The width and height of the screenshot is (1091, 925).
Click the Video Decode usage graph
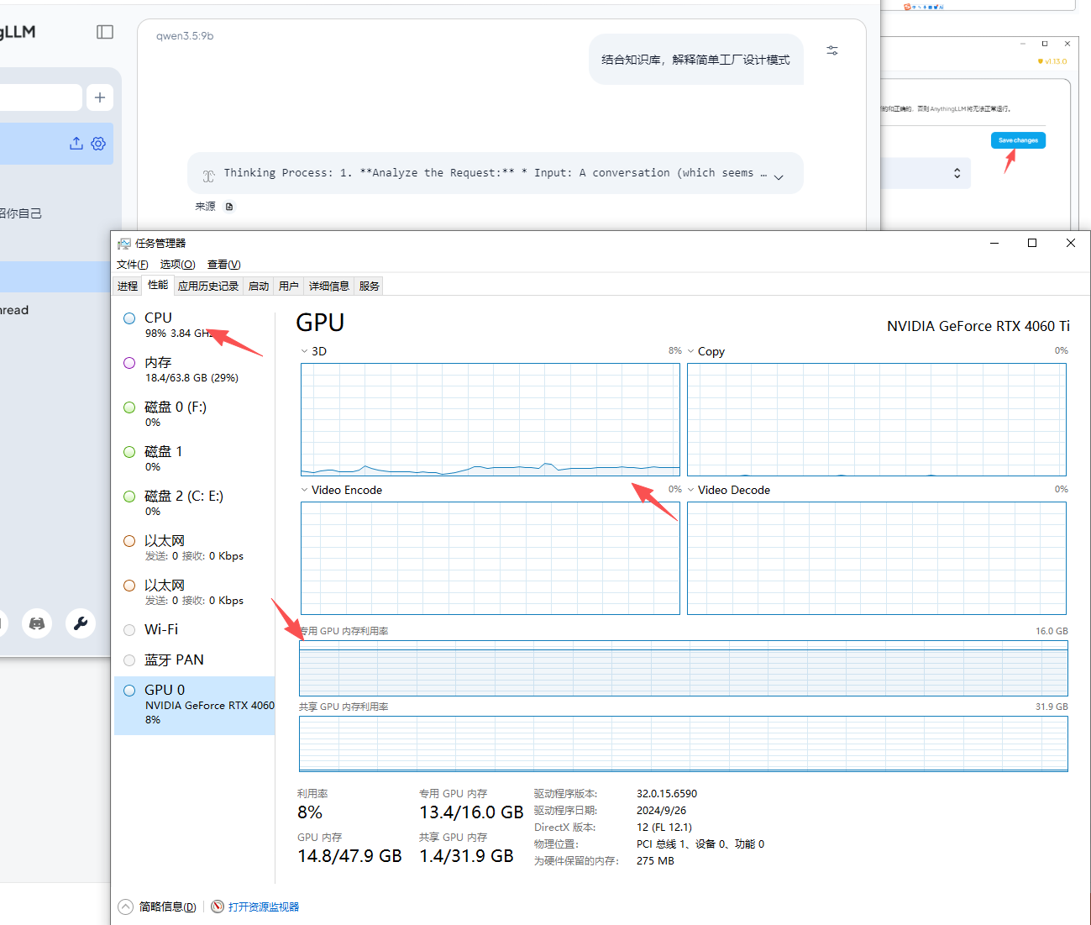(877, 559)
